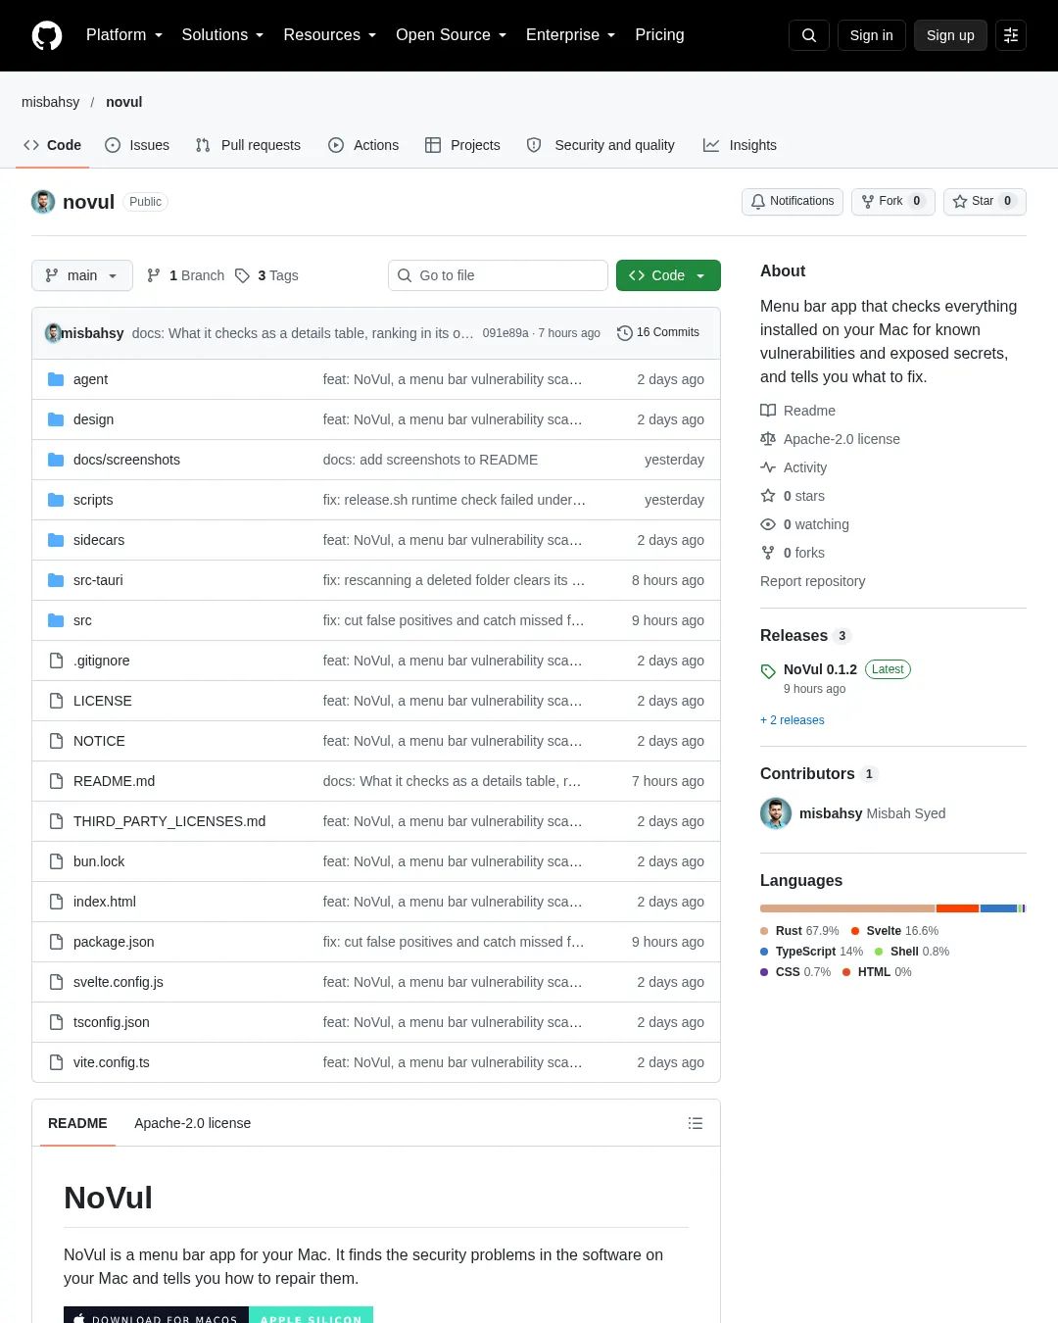Open the green Code dropdown button
The image size is (1058, 1323).
668,275
